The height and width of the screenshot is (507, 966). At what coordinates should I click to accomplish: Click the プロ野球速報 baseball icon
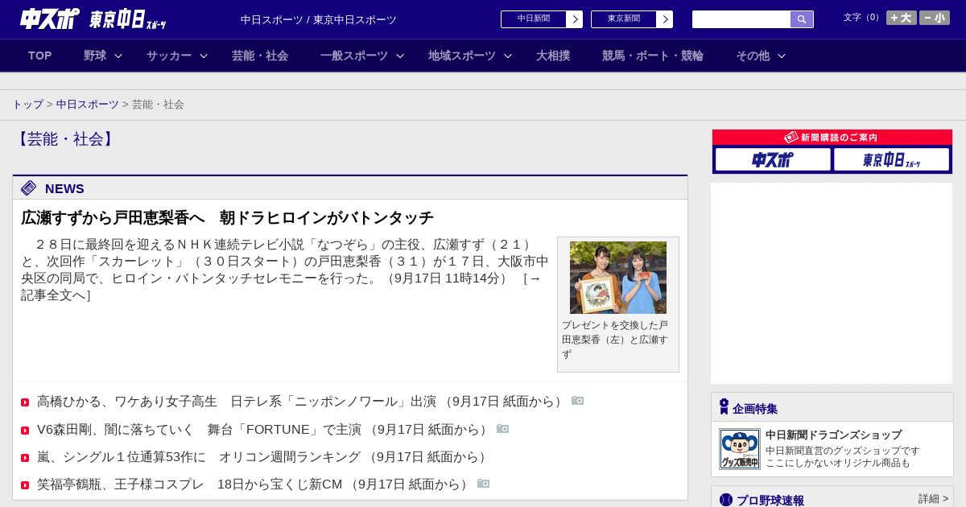point(726,500)
